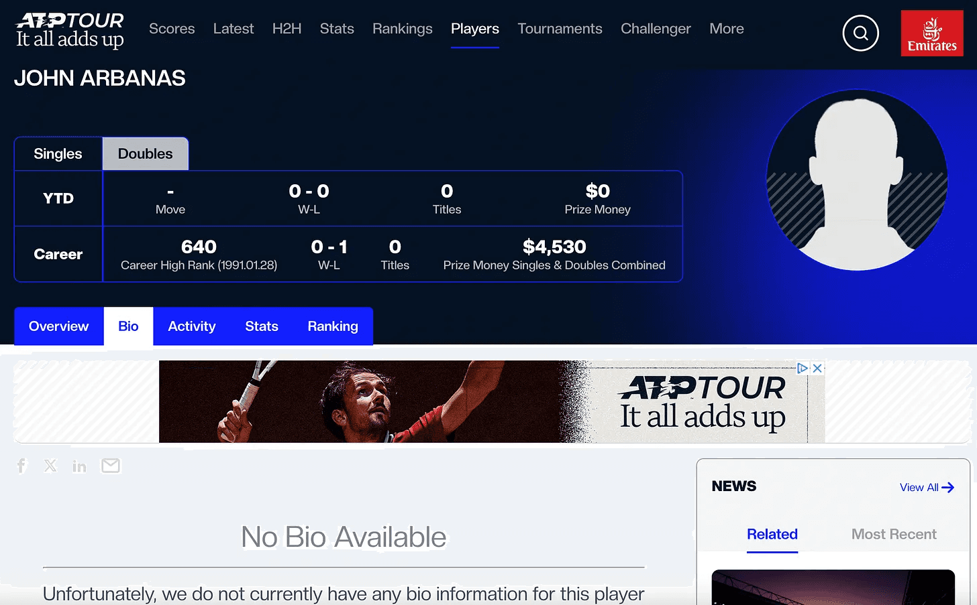Viewport: 977px width, 605px height.
Task: Share the page on LinkedIn
Action: coord(79,466)
